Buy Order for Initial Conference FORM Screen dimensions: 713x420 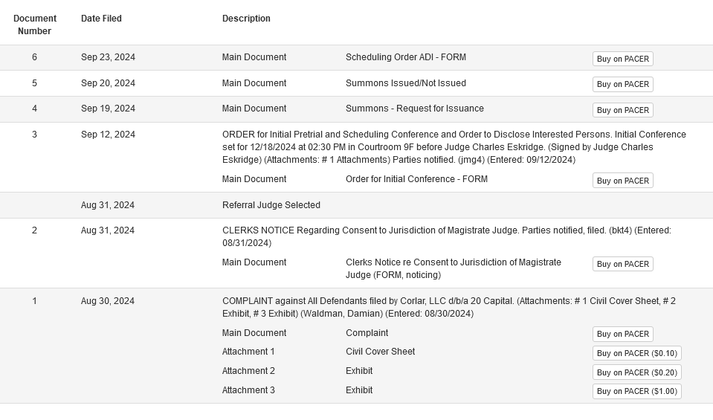click(x=622, y=181)
